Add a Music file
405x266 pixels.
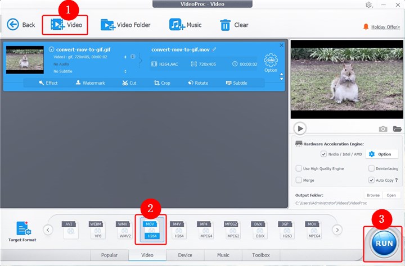[x=185, y=25]
